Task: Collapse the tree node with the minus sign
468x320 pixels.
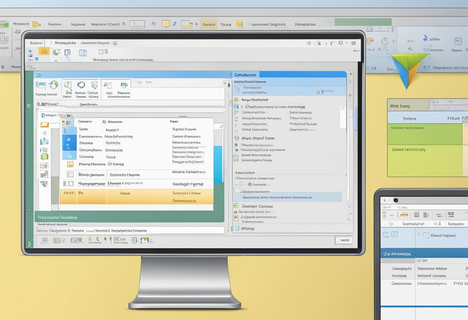Action: click(236, 185)
